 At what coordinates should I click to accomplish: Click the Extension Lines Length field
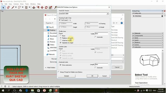click(101, 64)
